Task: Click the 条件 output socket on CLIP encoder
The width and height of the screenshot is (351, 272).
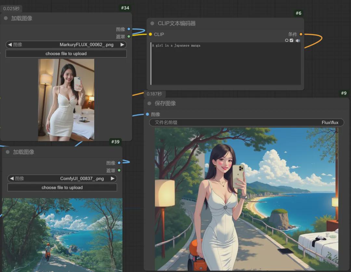Action: coord(301,34)
